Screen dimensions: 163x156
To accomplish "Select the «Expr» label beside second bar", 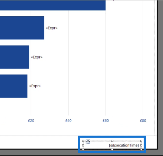I will click(52, 28).
